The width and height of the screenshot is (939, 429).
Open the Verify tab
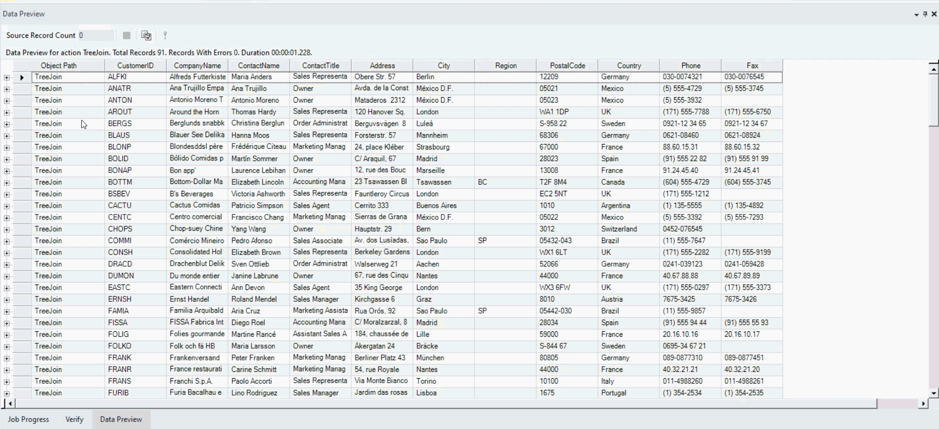click(x=74, y=419)
